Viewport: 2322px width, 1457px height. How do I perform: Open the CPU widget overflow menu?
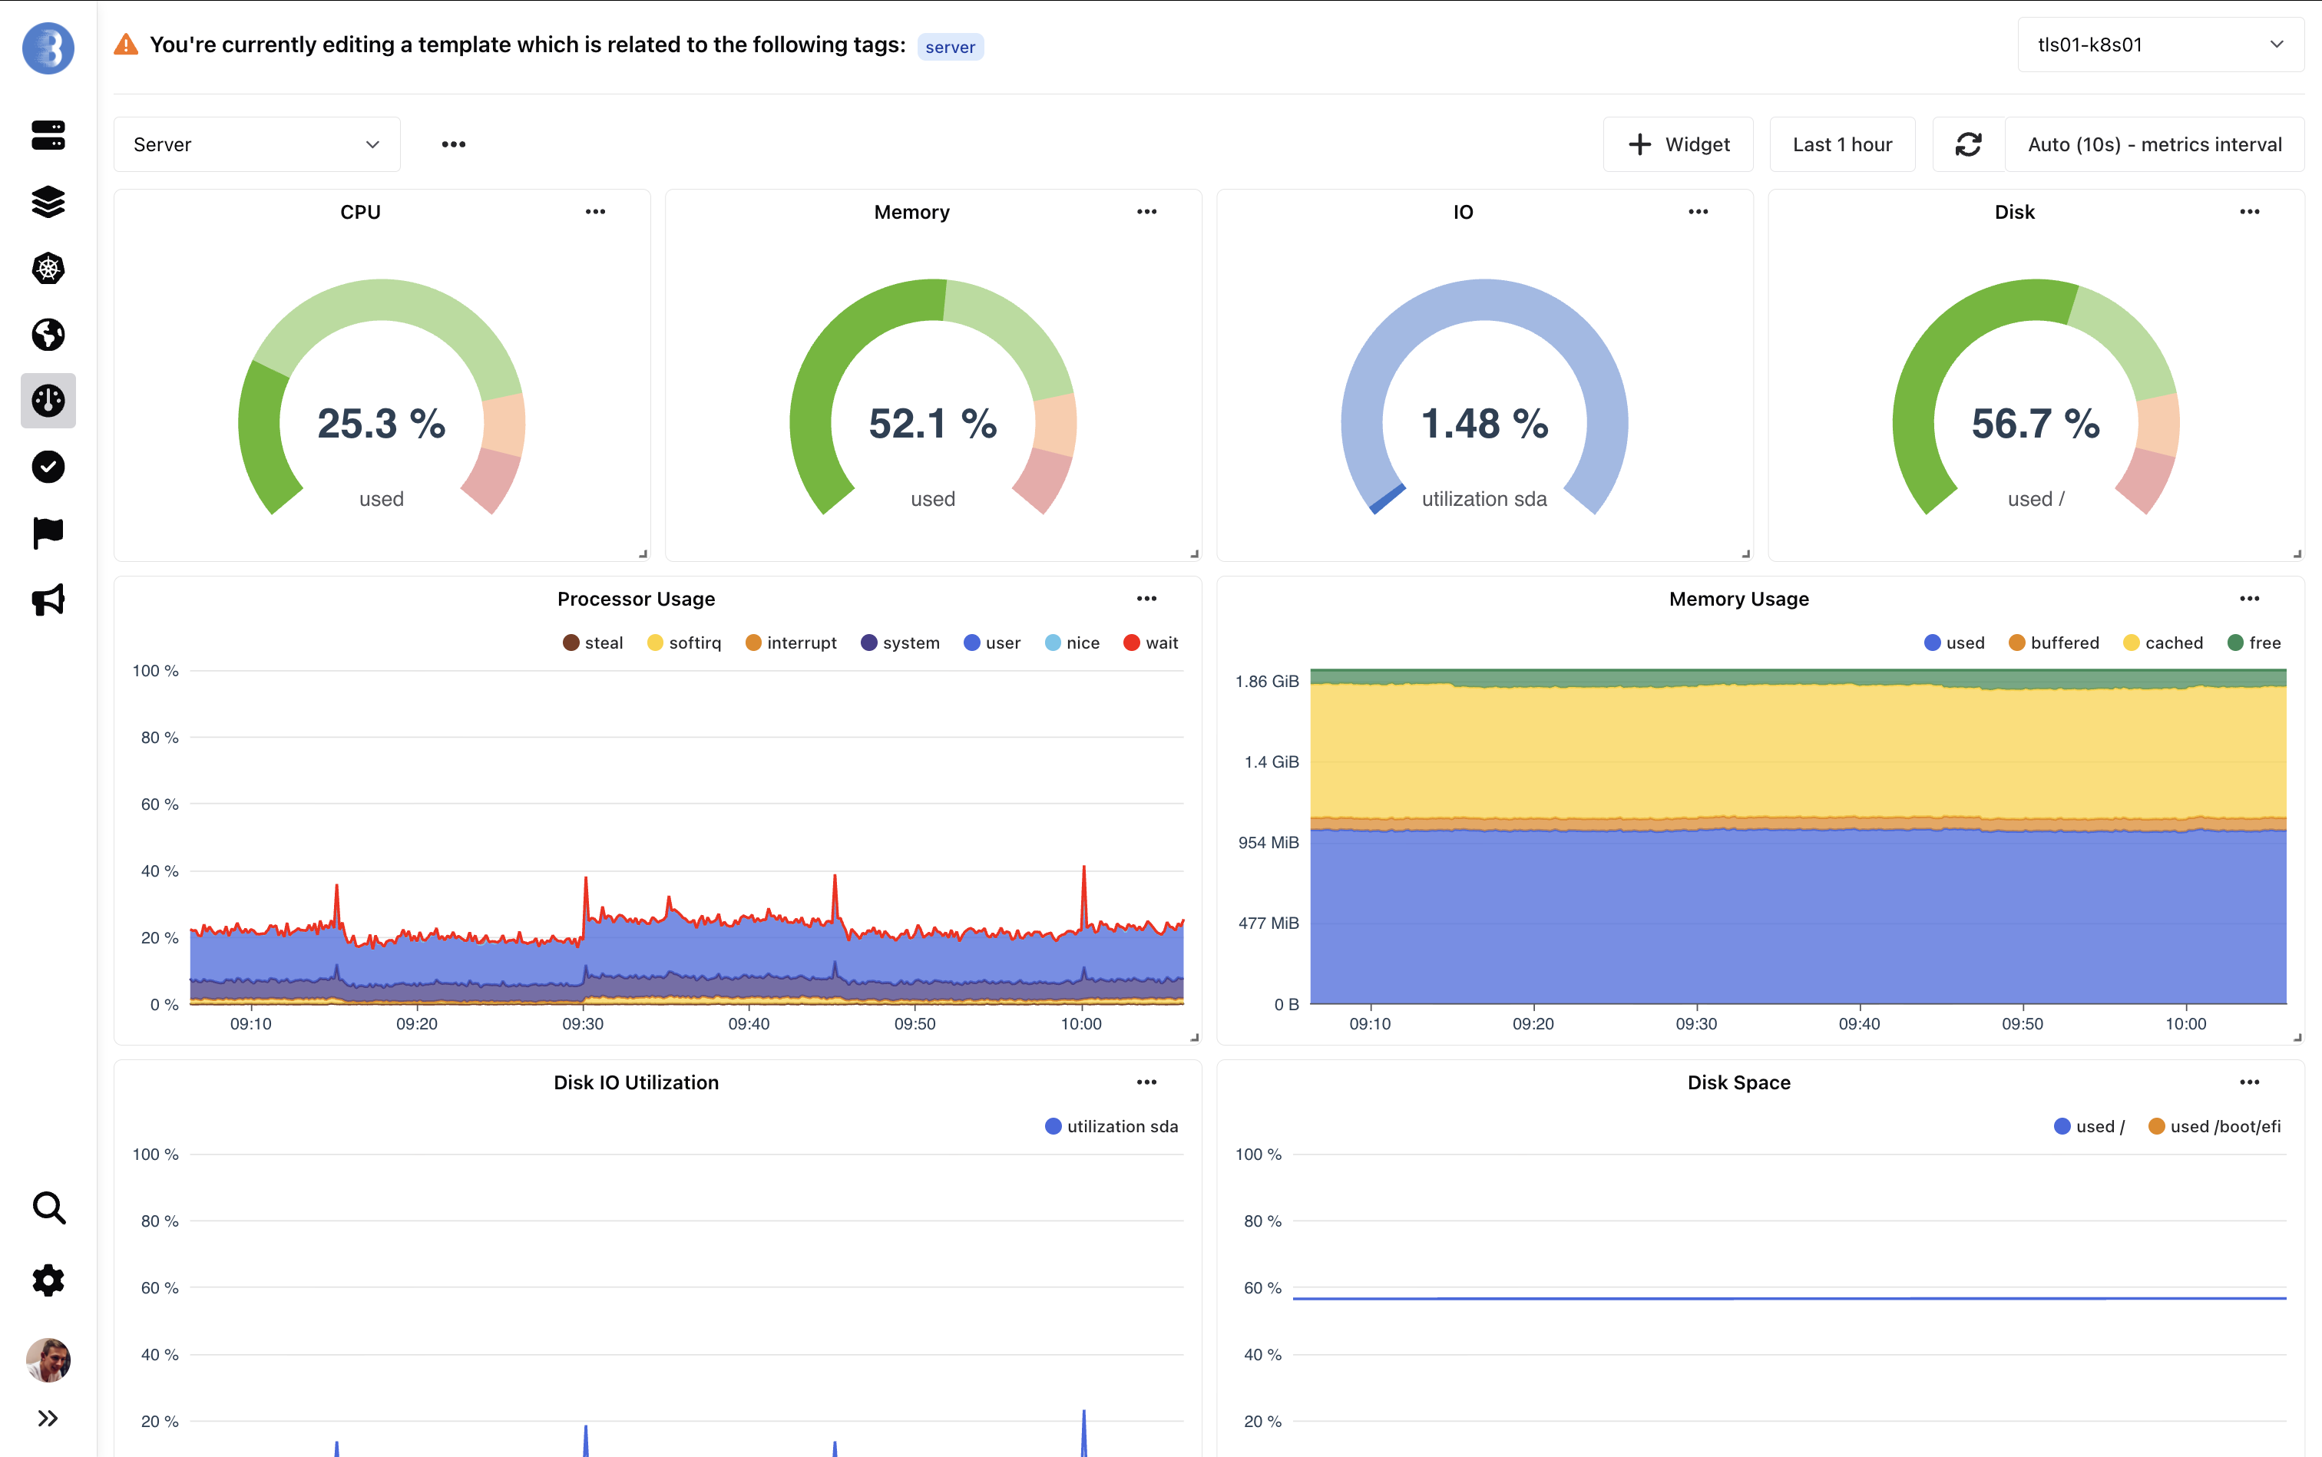click(596, 211)
